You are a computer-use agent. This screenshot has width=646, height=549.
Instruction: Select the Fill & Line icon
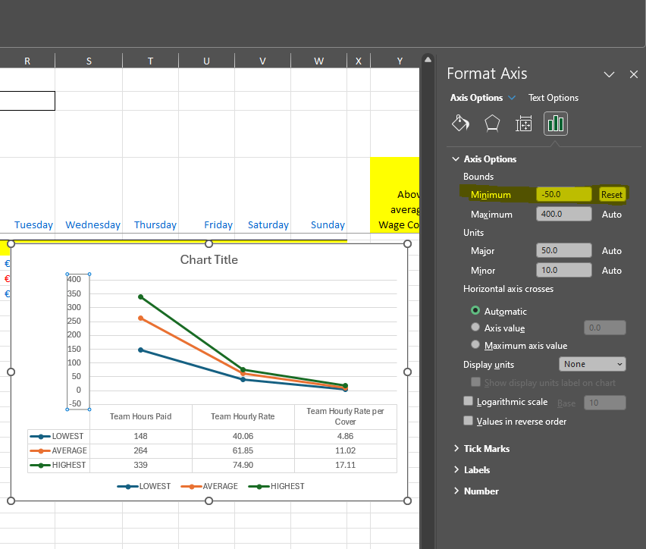click(460, 123)
